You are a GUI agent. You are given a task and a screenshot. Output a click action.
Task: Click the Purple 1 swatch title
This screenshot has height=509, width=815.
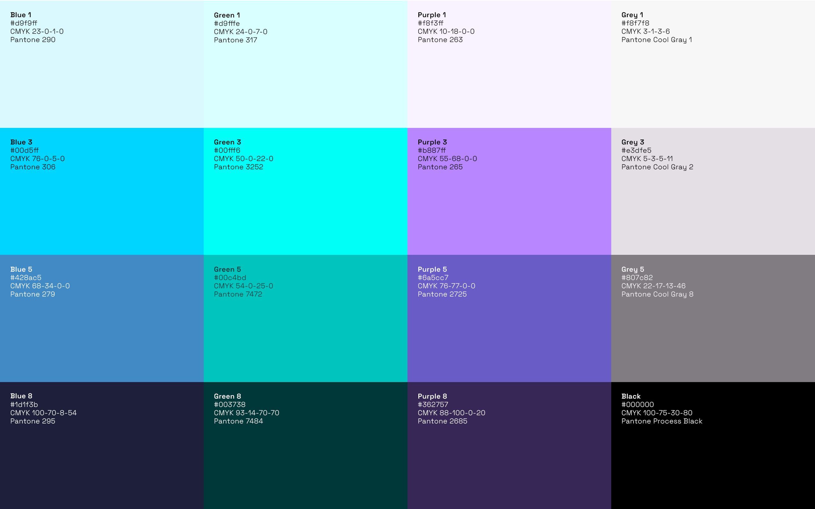(432, 15)
